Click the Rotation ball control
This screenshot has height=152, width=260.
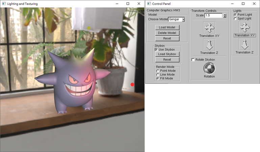click(x=209, y=68)
